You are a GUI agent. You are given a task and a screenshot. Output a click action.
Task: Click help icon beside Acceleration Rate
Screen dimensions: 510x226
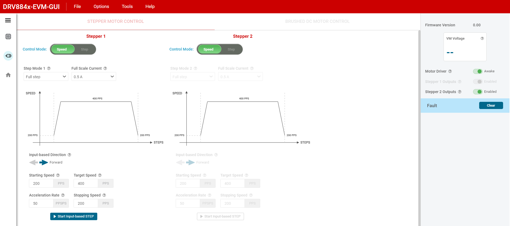click(63, 195)
